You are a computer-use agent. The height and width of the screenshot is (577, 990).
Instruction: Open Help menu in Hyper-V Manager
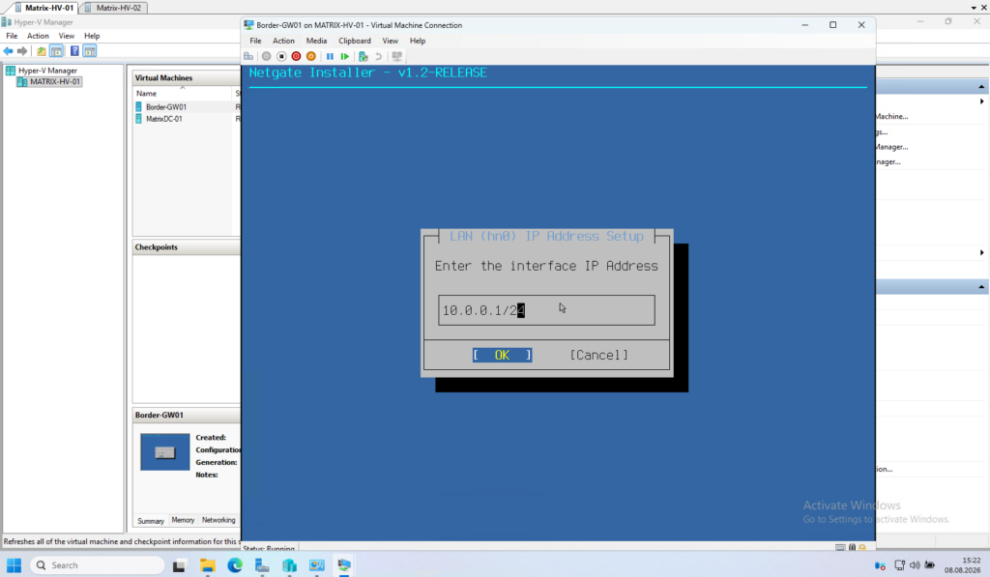point(92,36)
